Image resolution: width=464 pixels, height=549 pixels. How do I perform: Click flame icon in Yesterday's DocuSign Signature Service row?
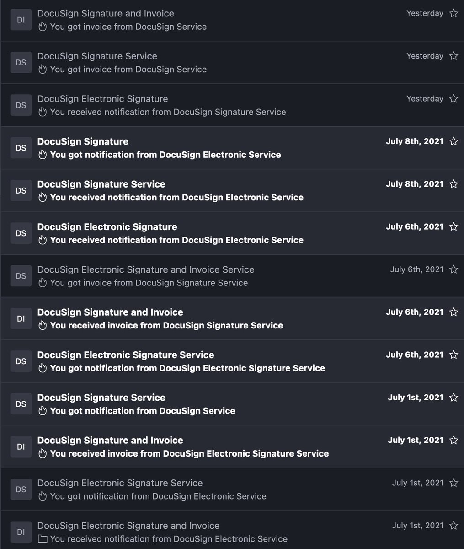43,69
